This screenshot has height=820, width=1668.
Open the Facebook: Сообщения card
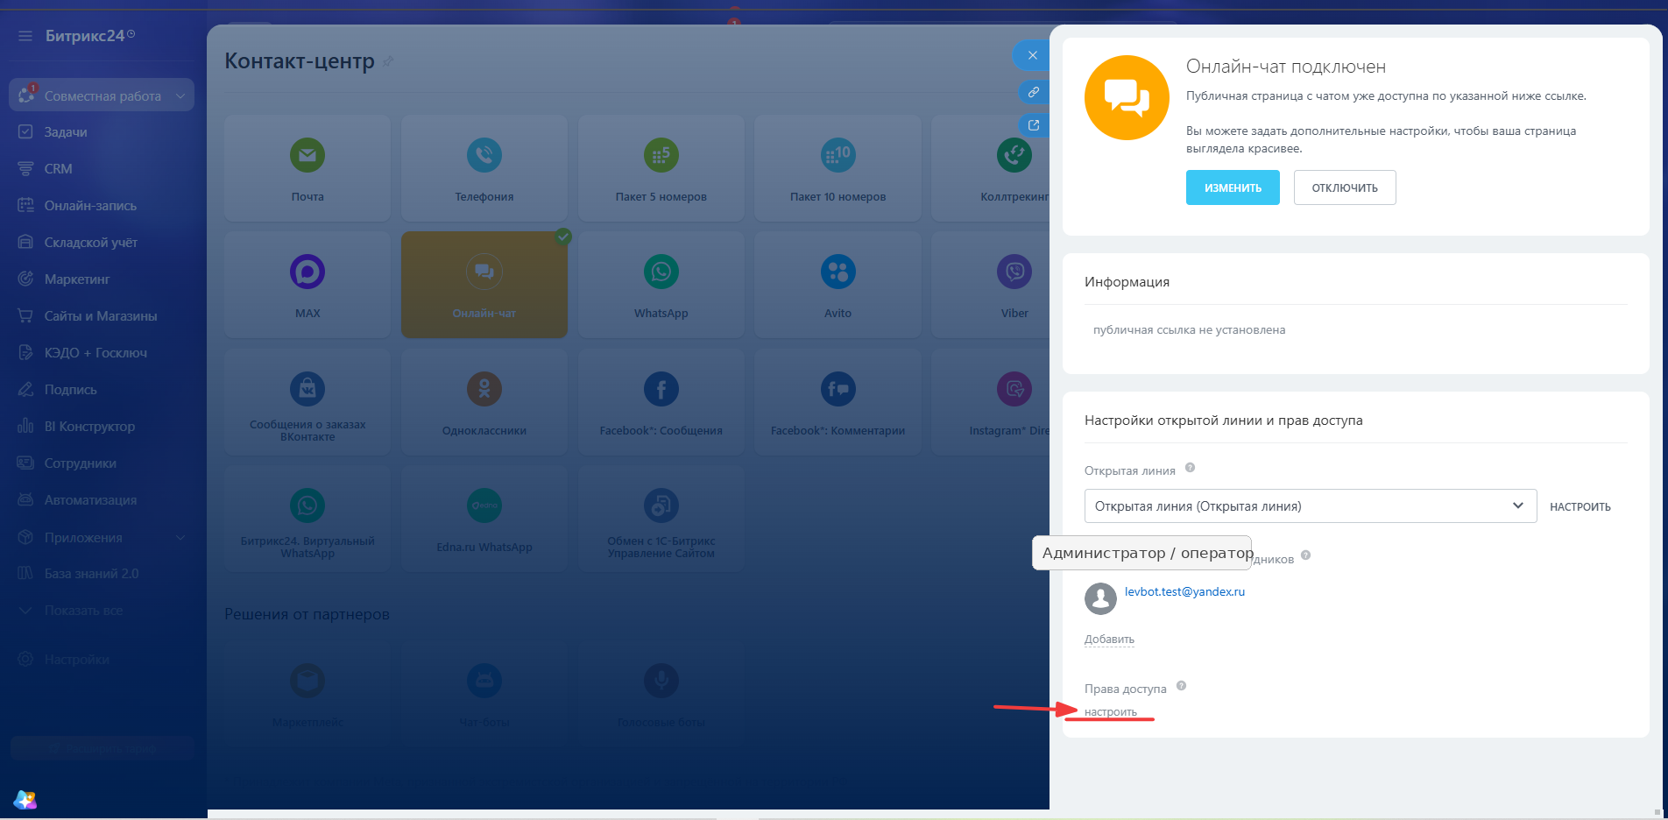(661, 402)
